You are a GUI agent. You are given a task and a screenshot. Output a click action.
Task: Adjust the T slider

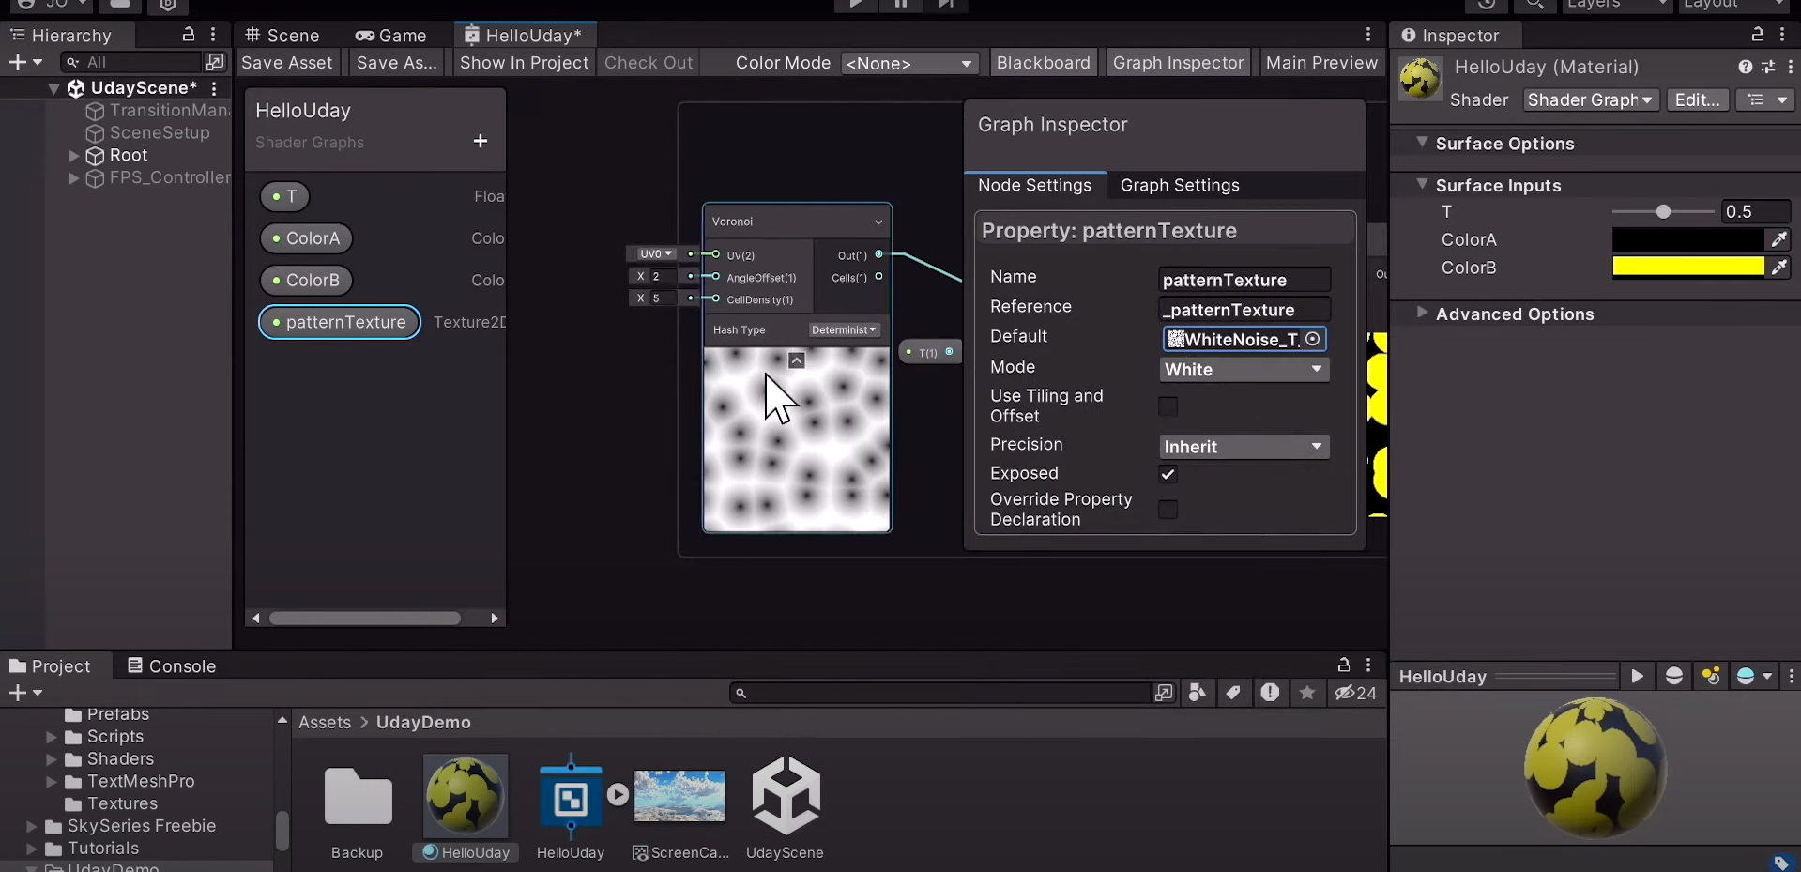tap(1663, 212)
